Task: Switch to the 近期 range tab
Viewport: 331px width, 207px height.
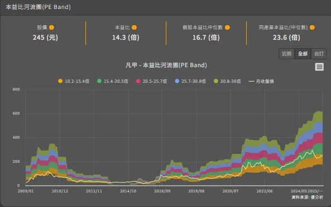Action: (x=287, y=54)
